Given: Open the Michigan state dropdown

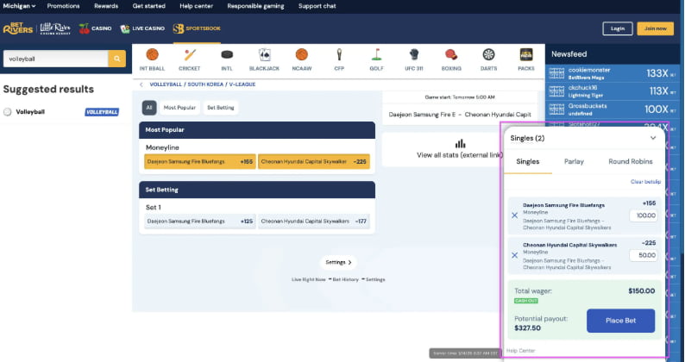Looking at the screenshot, I should pyautogui.click(x=19, y=6).
